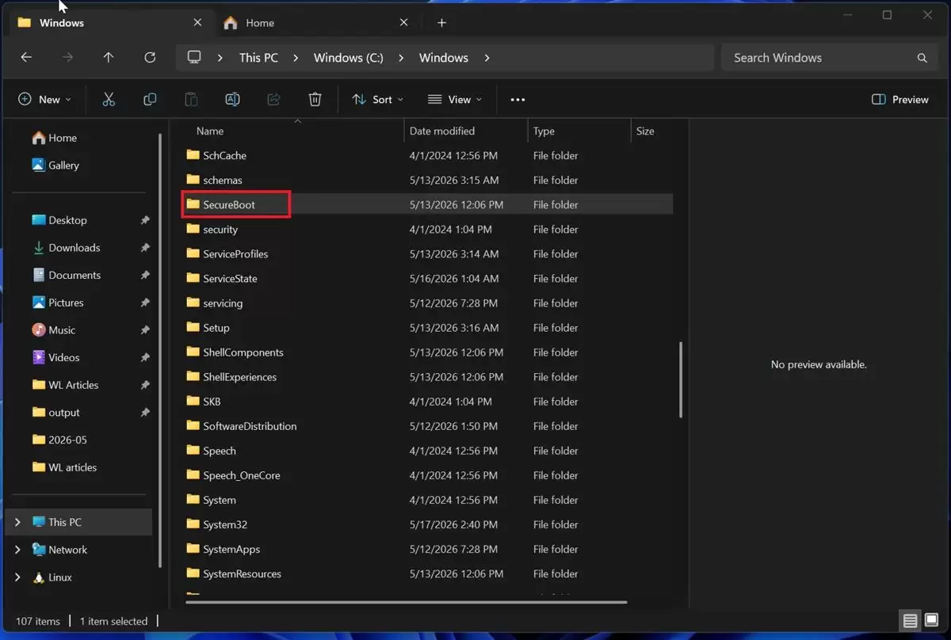Click This PC breadcrumb in address bar

tap(258, 58)
